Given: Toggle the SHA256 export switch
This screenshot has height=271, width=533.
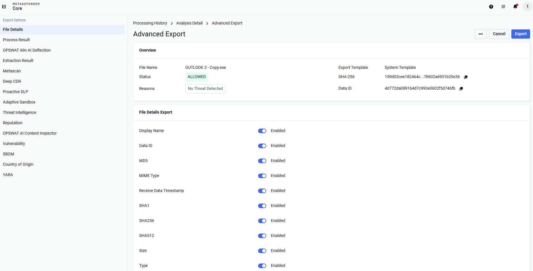Looking at the screenshot, I should (x=262, y=221).
